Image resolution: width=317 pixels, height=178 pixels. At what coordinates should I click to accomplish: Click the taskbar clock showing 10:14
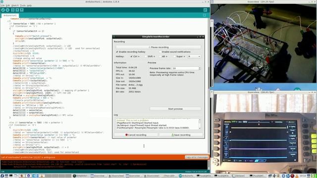click(303, 176)
